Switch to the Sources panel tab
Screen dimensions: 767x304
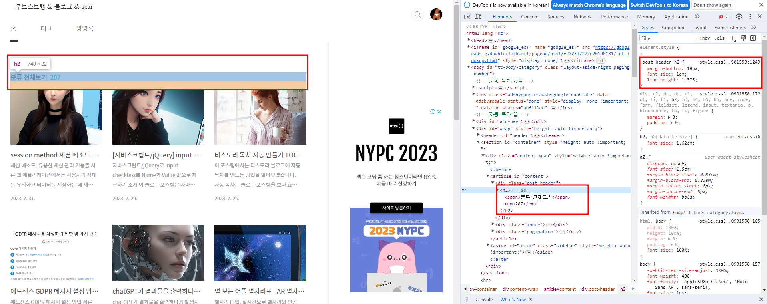pos(555,17)
